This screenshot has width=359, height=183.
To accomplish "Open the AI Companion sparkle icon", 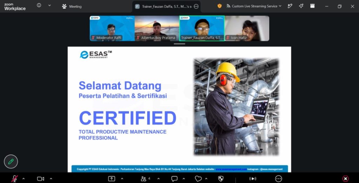I will coord(301,6).
